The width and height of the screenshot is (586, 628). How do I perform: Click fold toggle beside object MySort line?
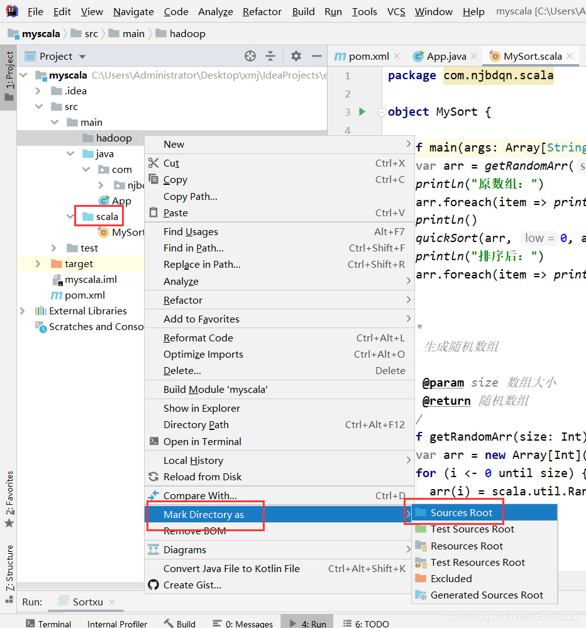(x=382, y=112)
